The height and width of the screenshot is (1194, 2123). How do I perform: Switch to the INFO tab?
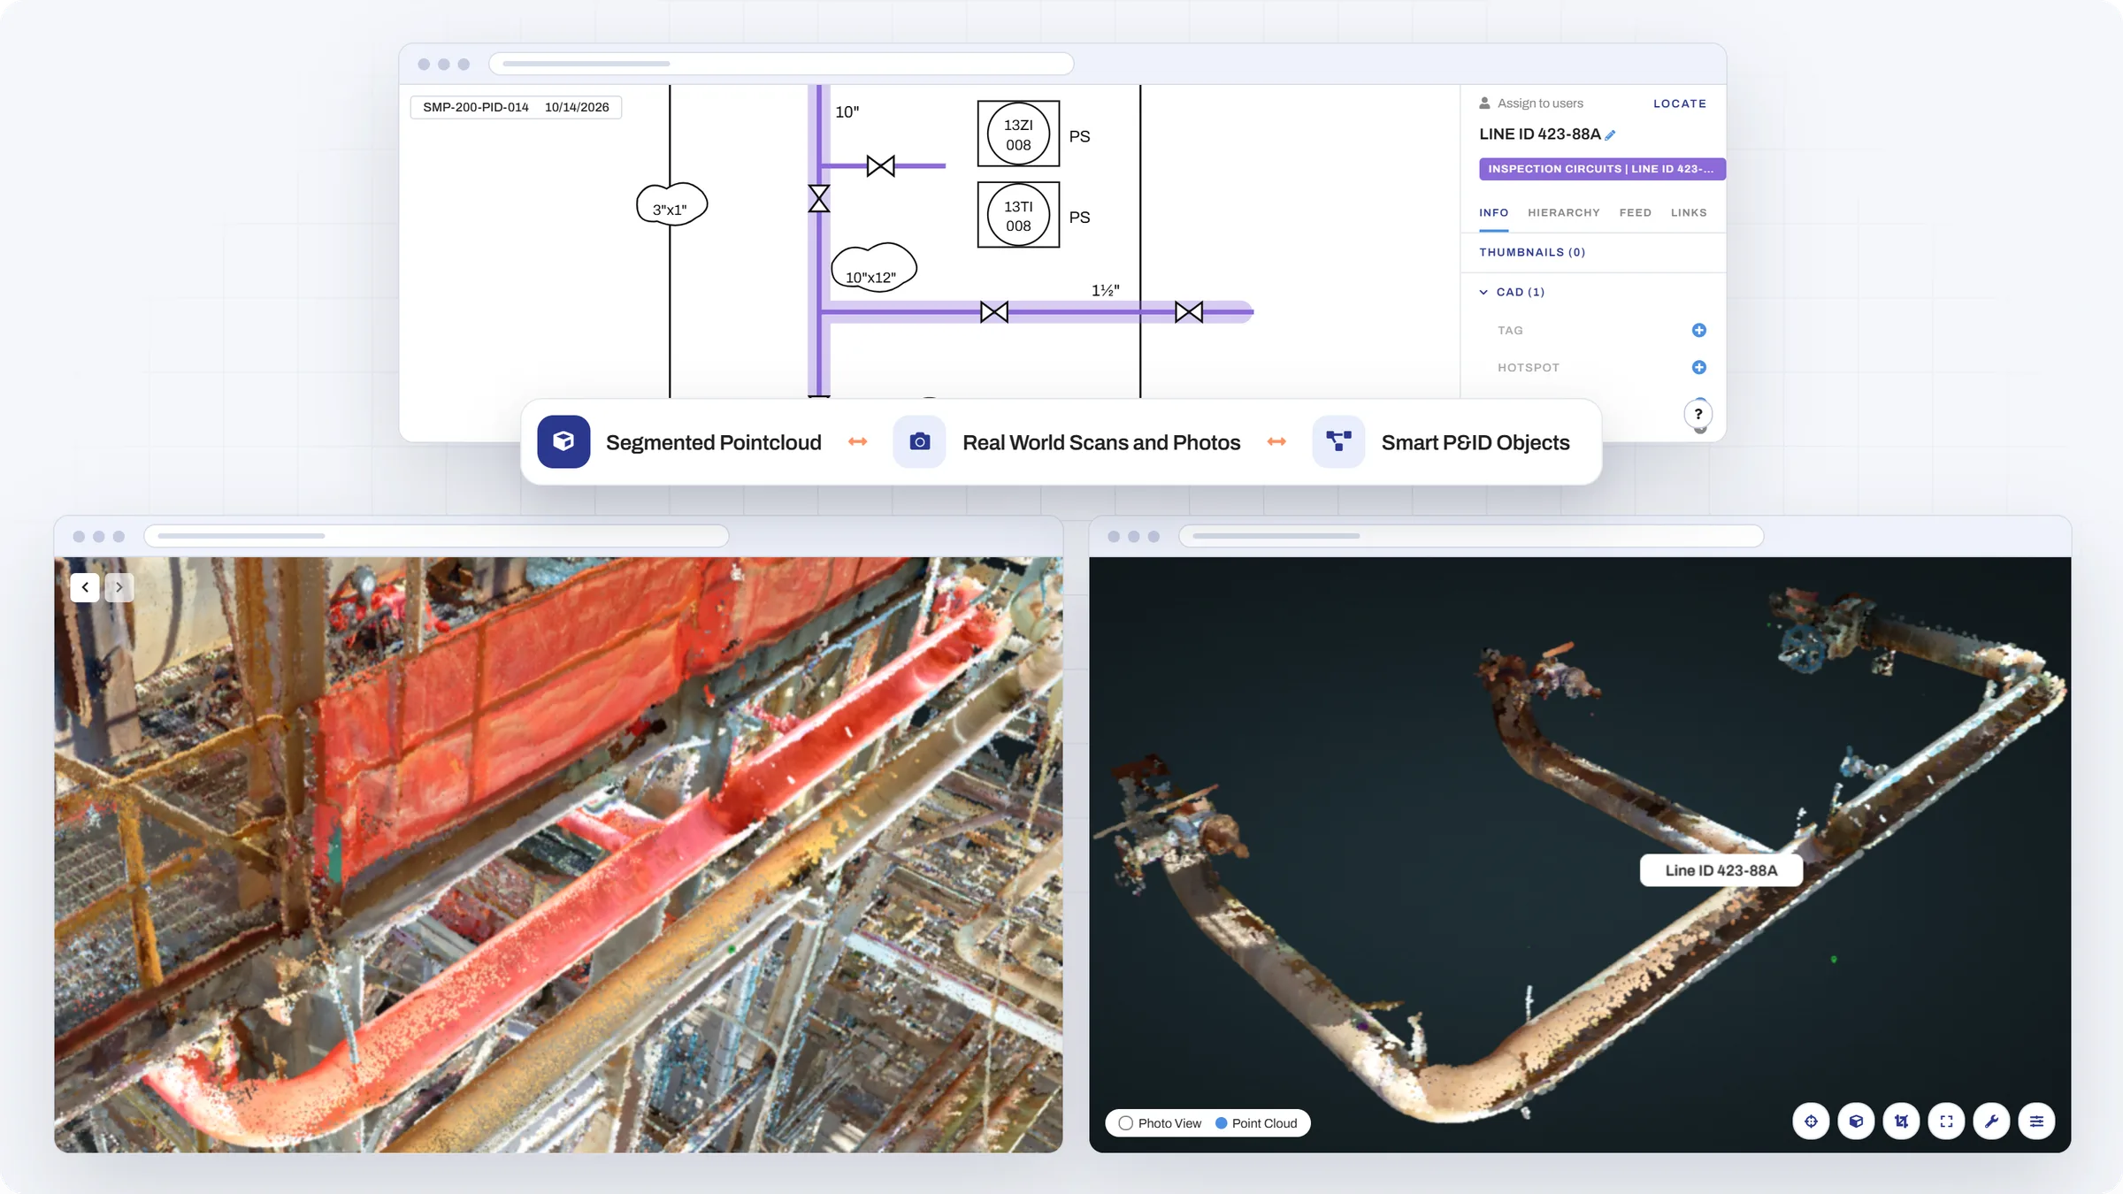pos(1493,213)
